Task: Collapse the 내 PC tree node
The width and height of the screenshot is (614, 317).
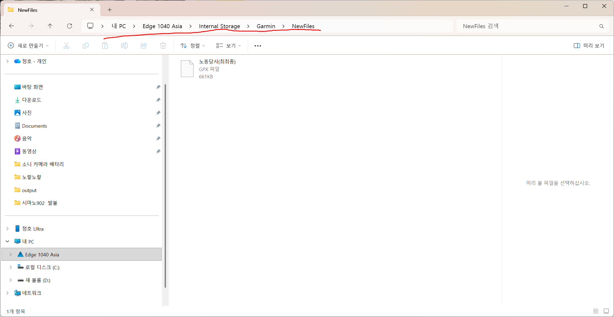Action: click(x=8, y=241)
